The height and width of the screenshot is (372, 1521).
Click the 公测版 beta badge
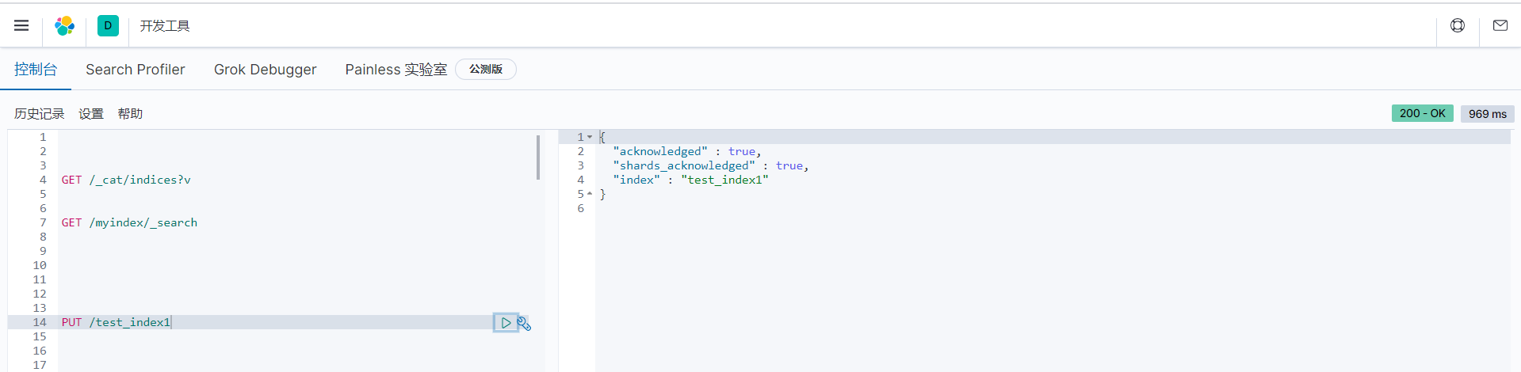pyautogui.click(x=486, y=70)
